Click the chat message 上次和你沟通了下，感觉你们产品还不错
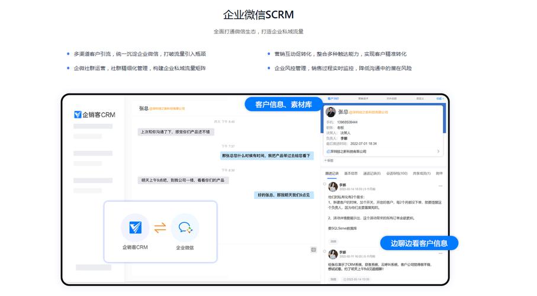Image resolution: width=537 pixels, height=296 pixels. [x=176, y=132]
